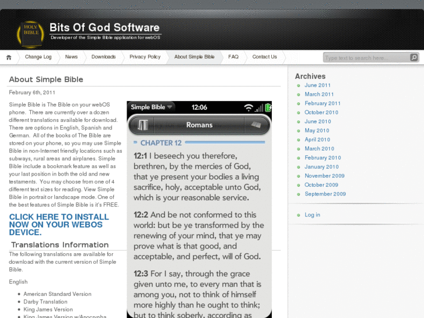Open the April 2010 archive

(317, 139)
